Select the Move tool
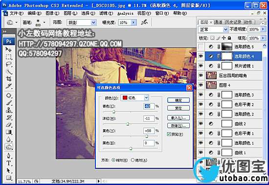269x185 pixels. coord(9,49)
